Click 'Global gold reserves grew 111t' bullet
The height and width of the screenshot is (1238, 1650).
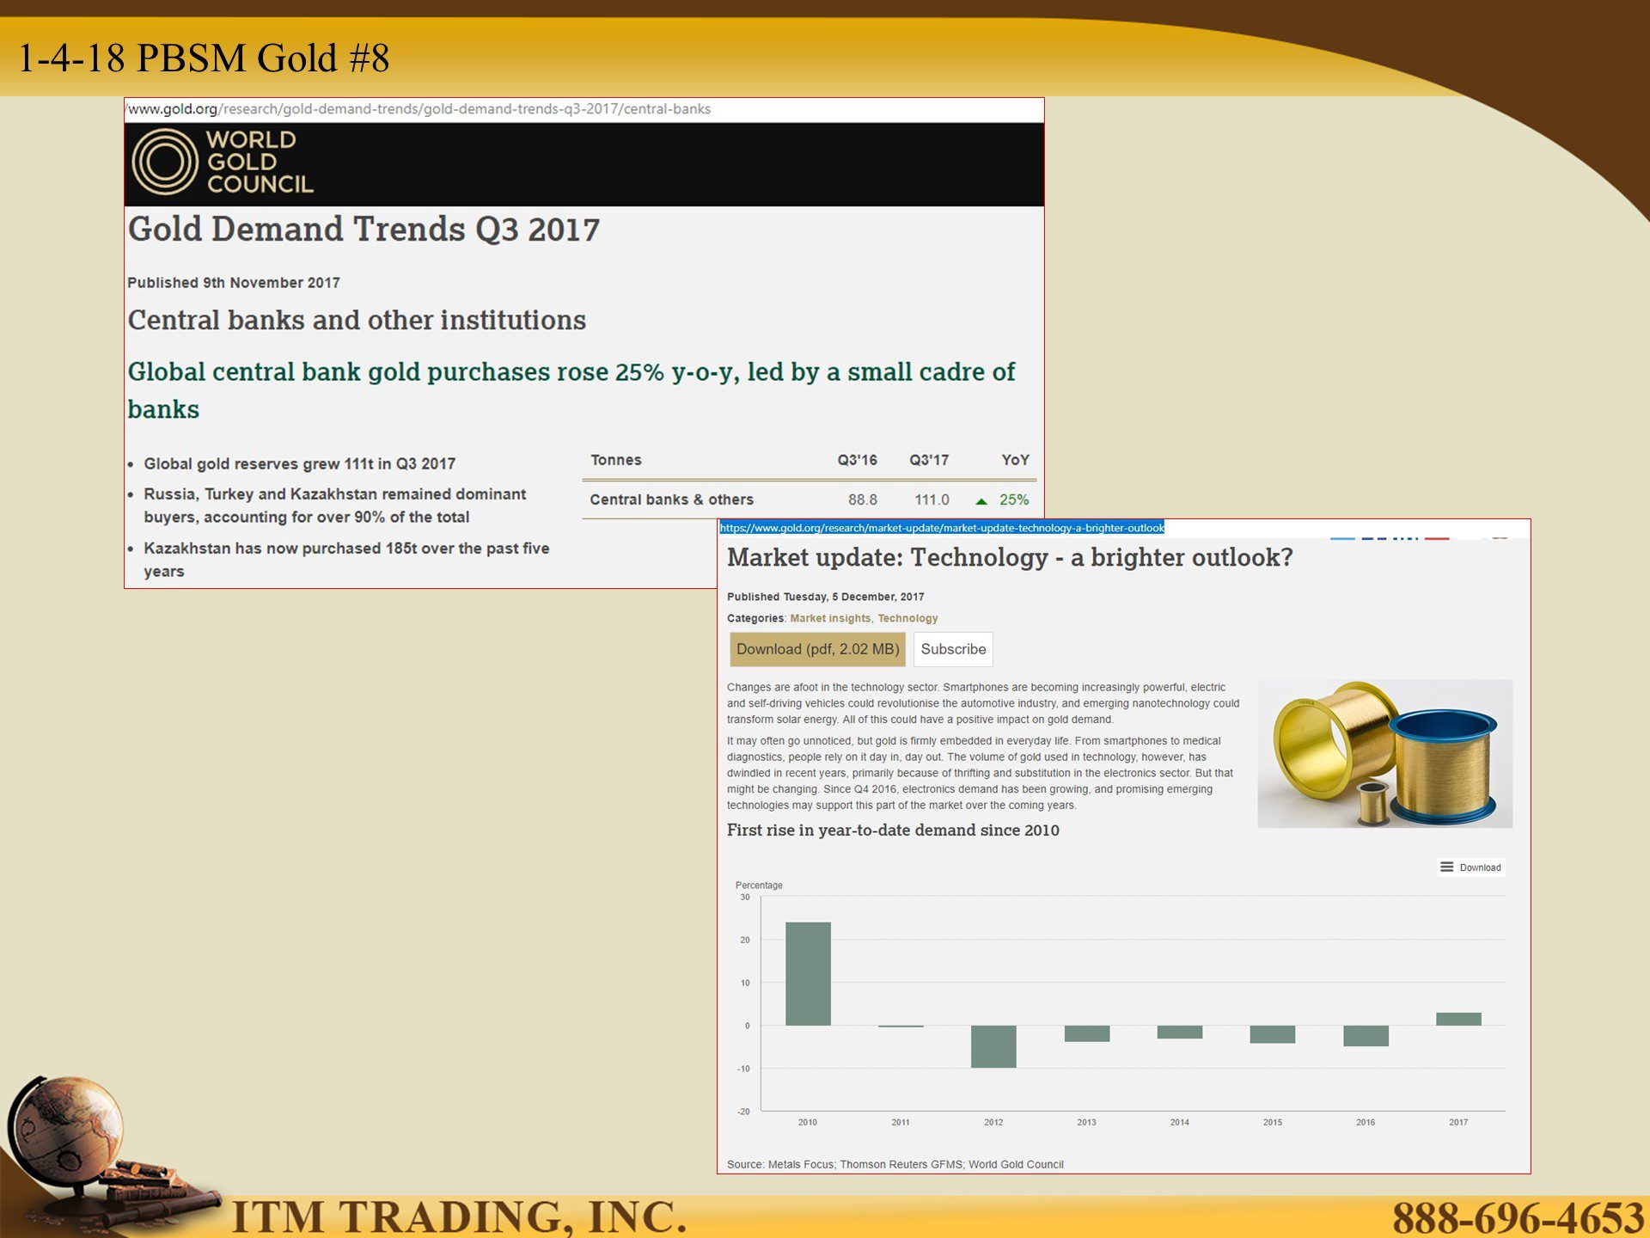coord(299,463)
